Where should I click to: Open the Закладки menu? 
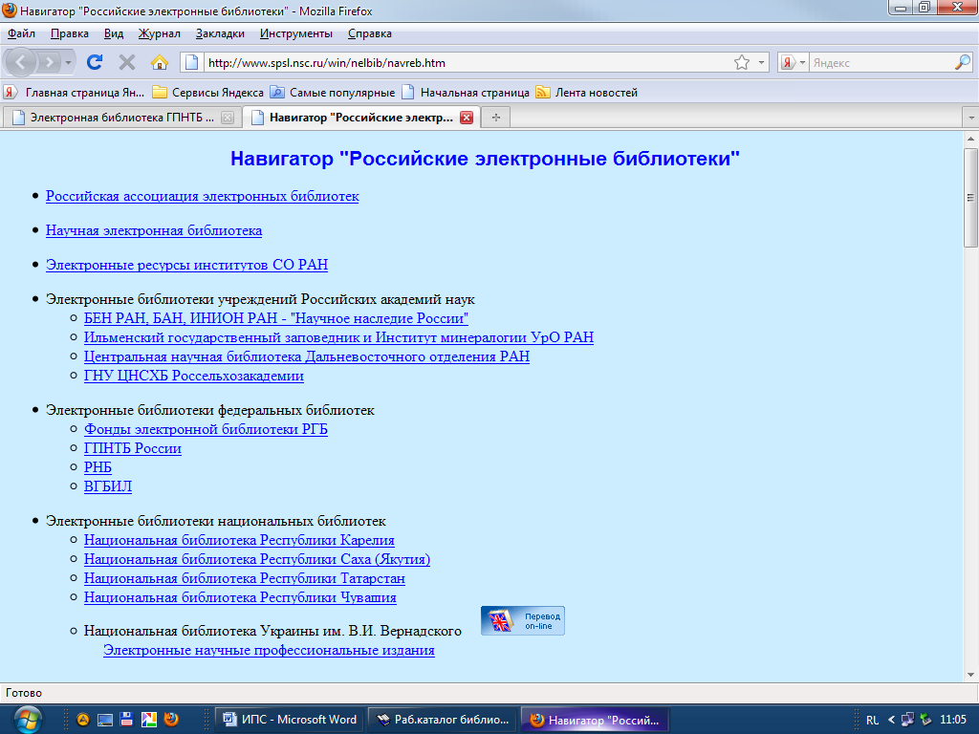click(x=220, y=33)
